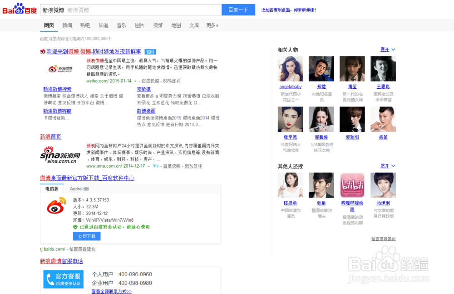Switch to the 图片 tab
The height and width of the screenshot is (294, 454).
(x=139, y=25)
